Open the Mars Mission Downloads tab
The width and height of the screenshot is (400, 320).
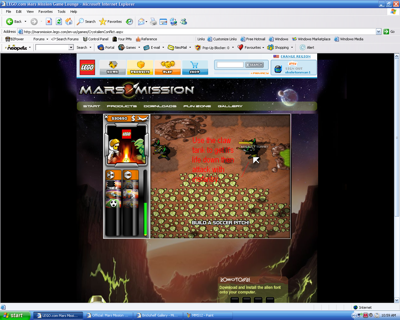(x=160, y=106)
